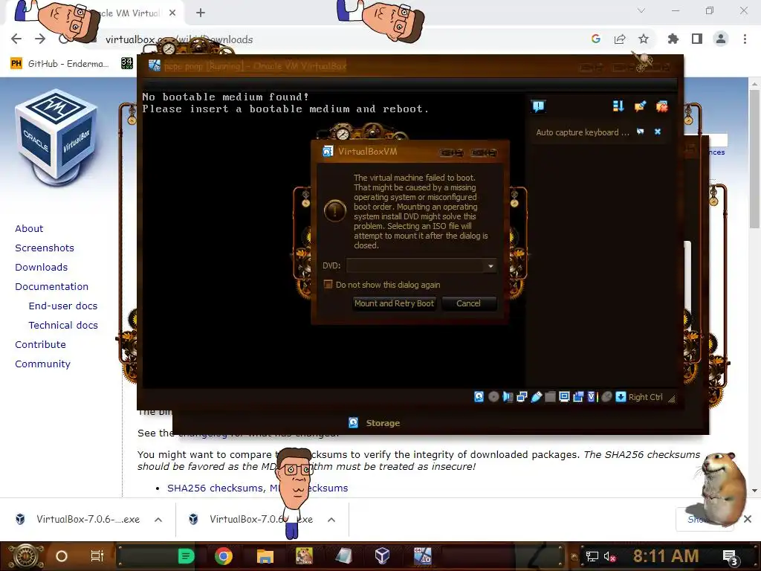Check Do not show this dialog again

coord(328,284)
